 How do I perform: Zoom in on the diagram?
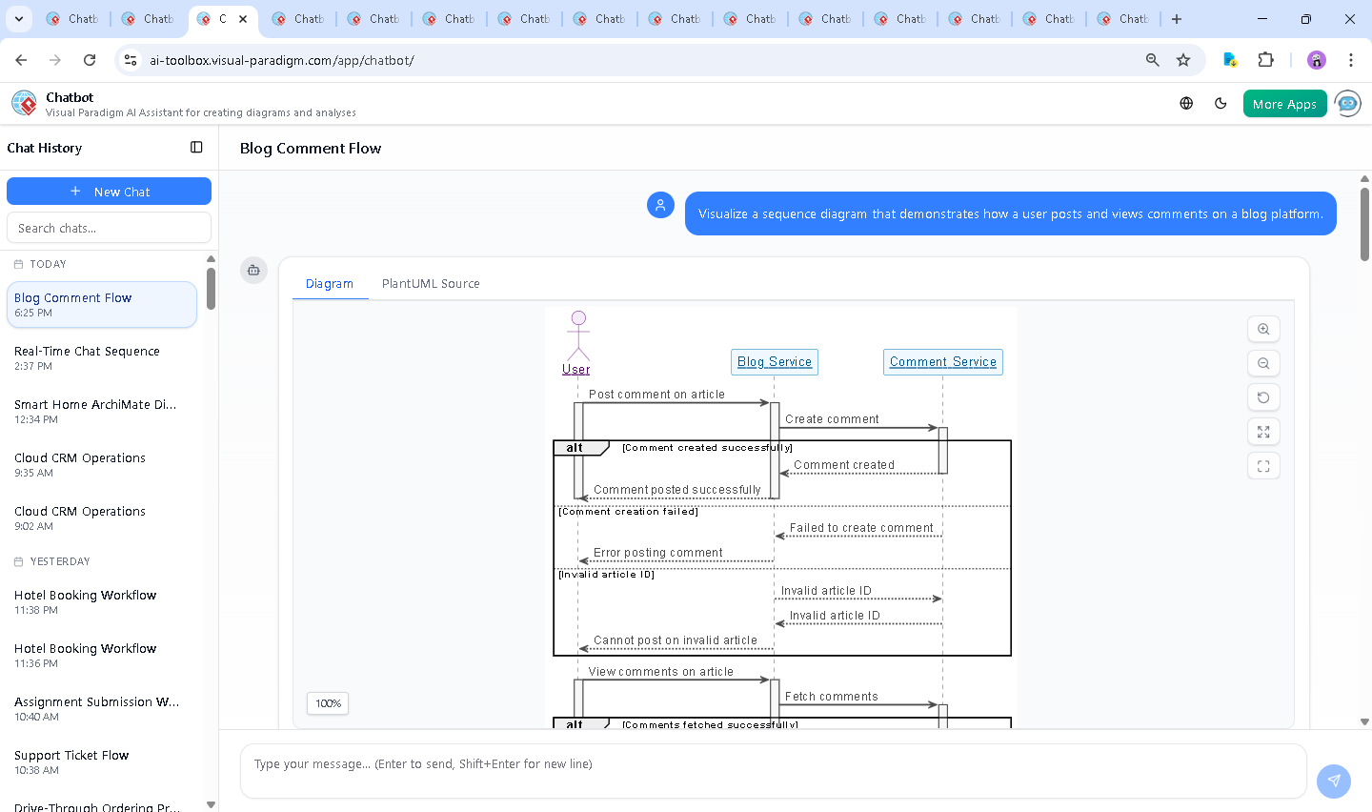tap(1263, 329)
